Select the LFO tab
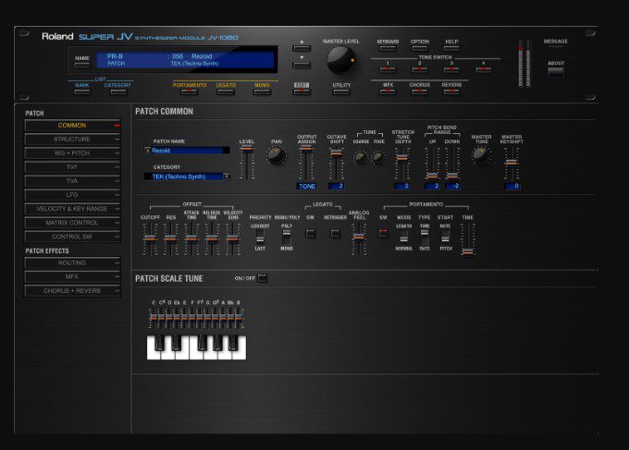629x450 pixels. pyautogui.click(x=72, y=195)
